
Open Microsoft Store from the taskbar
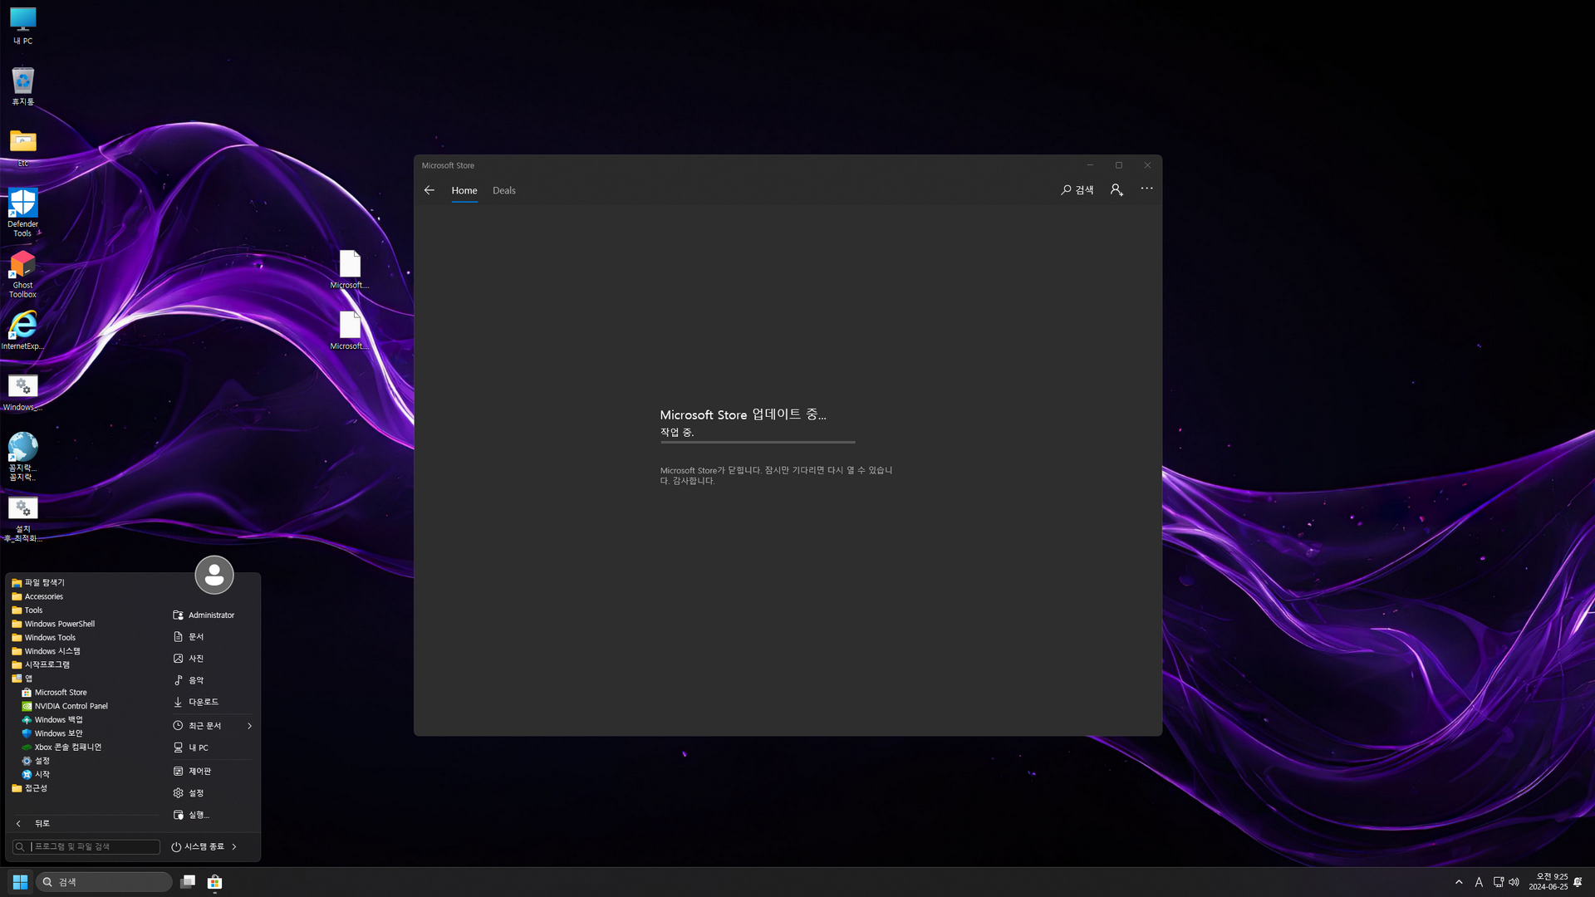[214, 881]
